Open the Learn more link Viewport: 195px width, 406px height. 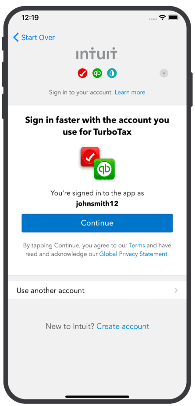tap(130, 92)
